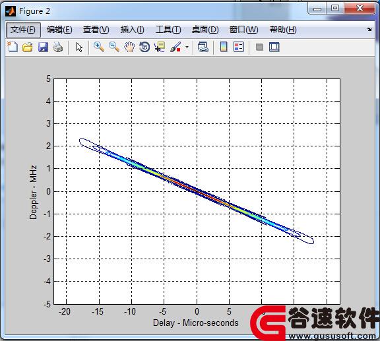380x341 pixels.
Task: Hide plot tools icon
Action: 259,47
